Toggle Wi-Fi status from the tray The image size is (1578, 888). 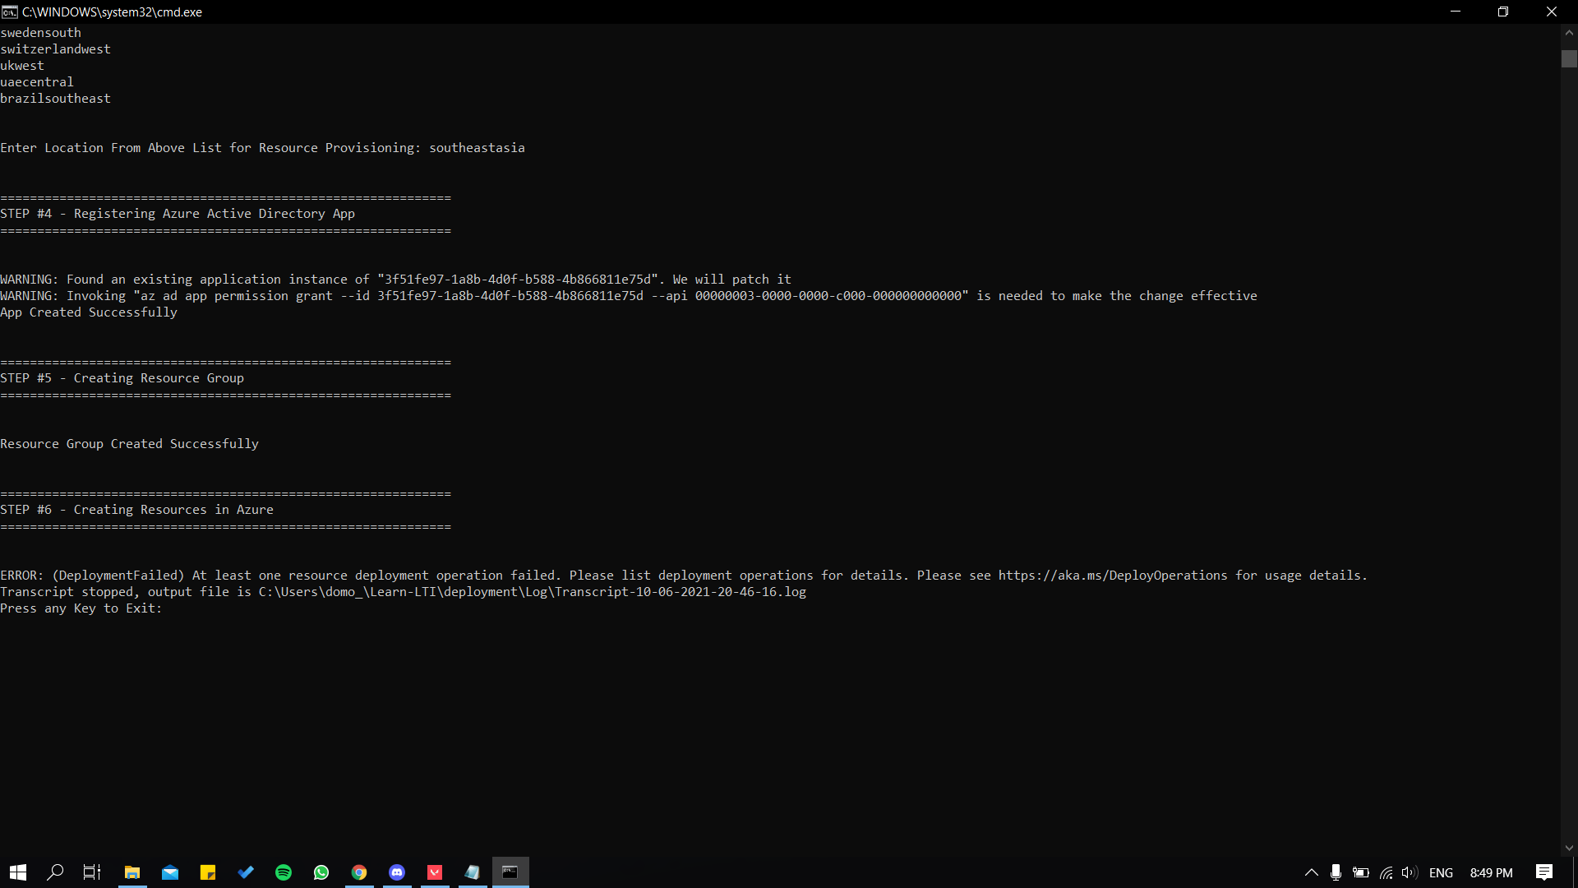(1386, 873)
